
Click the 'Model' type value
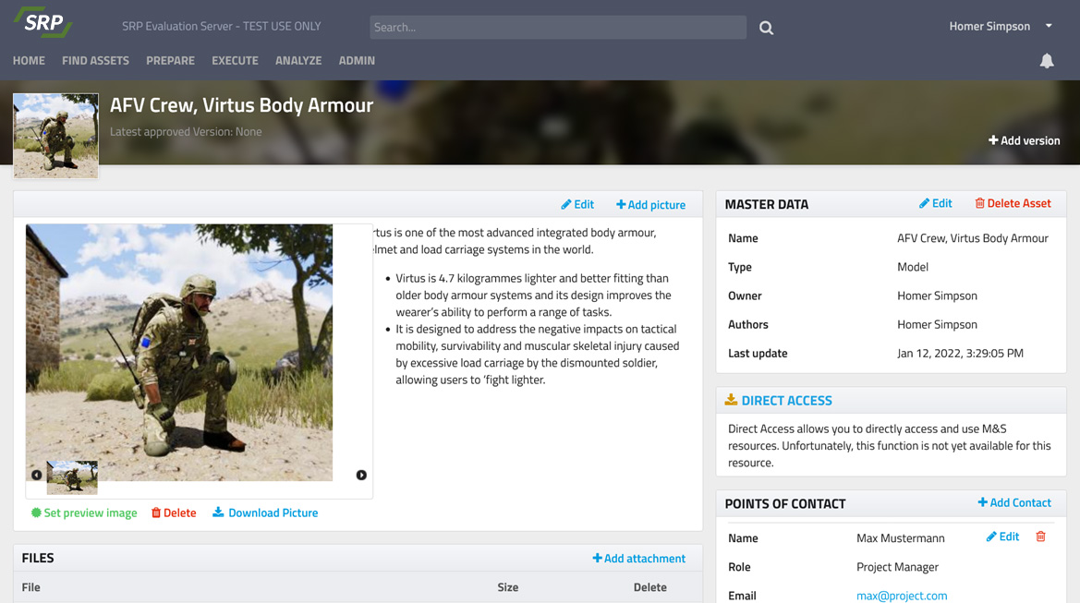(x=913, y=267)
